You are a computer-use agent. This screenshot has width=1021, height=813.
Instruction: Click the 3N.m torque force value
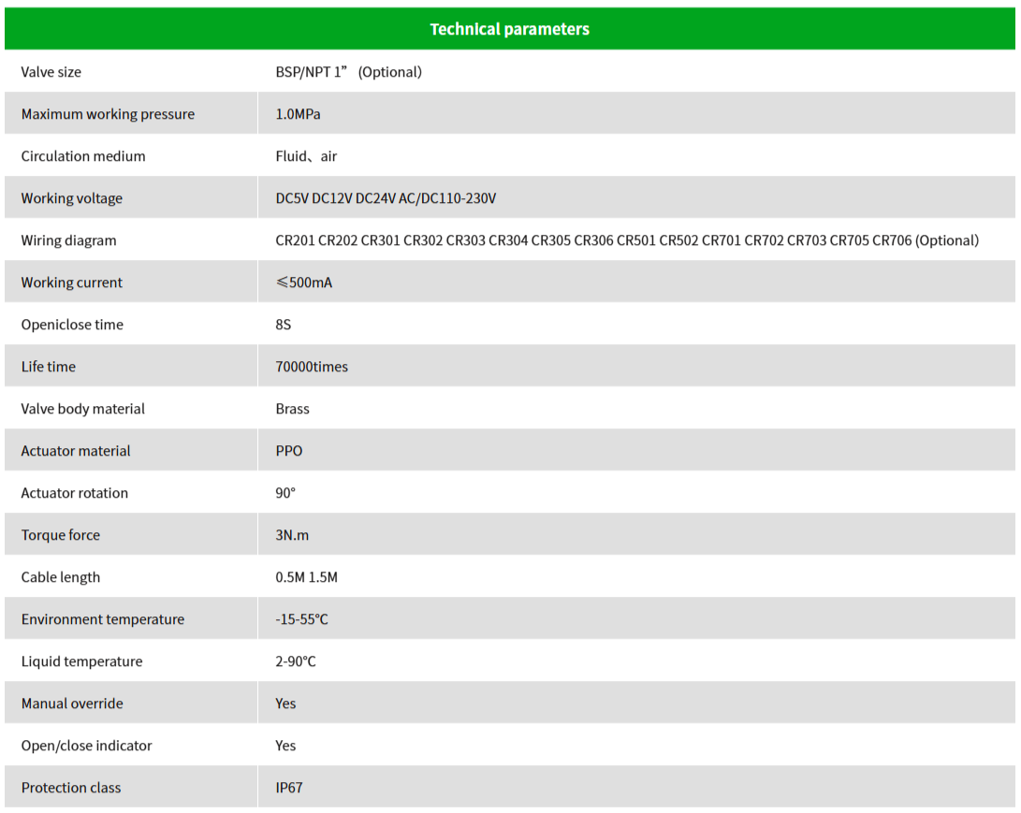tap(292, 535)
